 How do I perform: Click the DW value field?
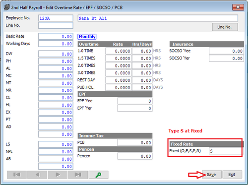tap(56, 54)
